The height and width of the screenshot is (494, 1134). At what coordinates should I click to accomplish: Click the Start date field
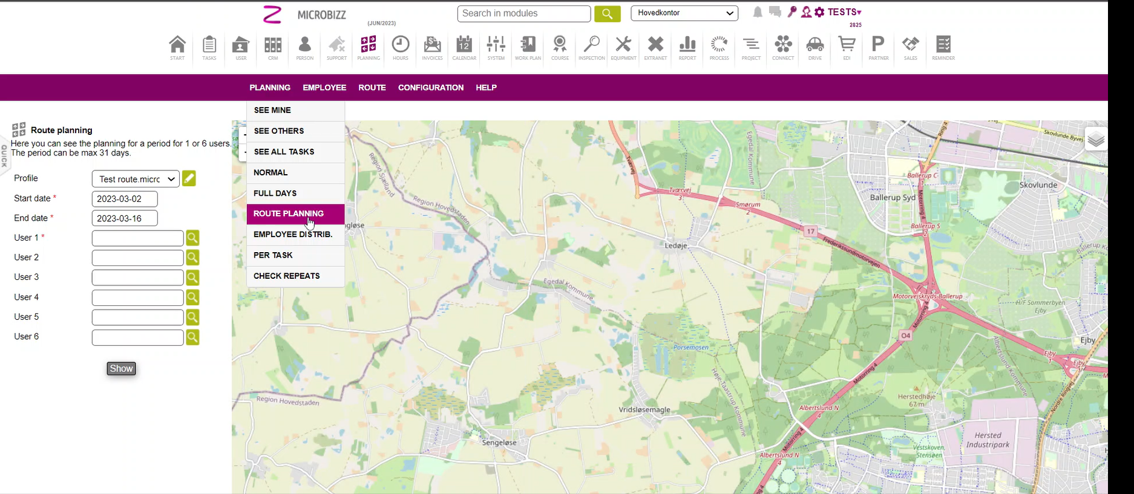tap(125, 199)
